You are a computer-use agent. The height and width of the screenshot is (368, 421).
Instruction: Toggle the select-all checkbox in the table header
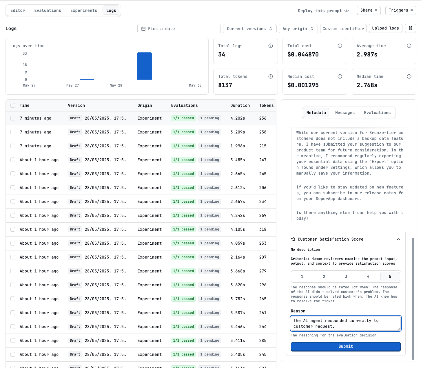13,105
